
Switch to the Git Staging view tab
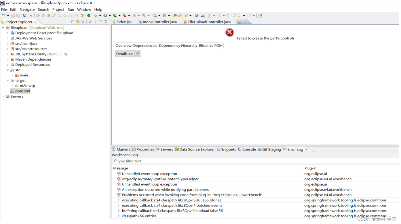point(269,149)
